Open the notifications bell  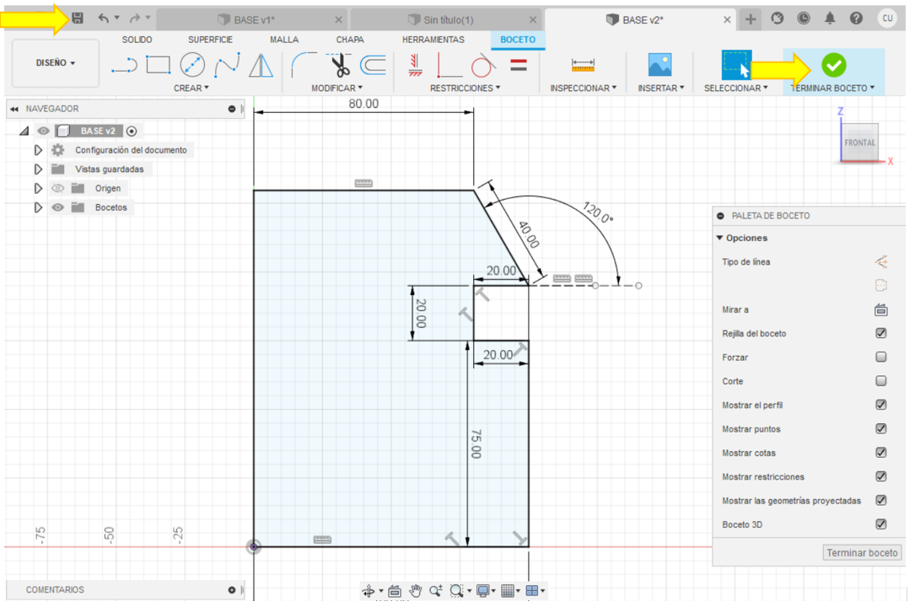829,19
